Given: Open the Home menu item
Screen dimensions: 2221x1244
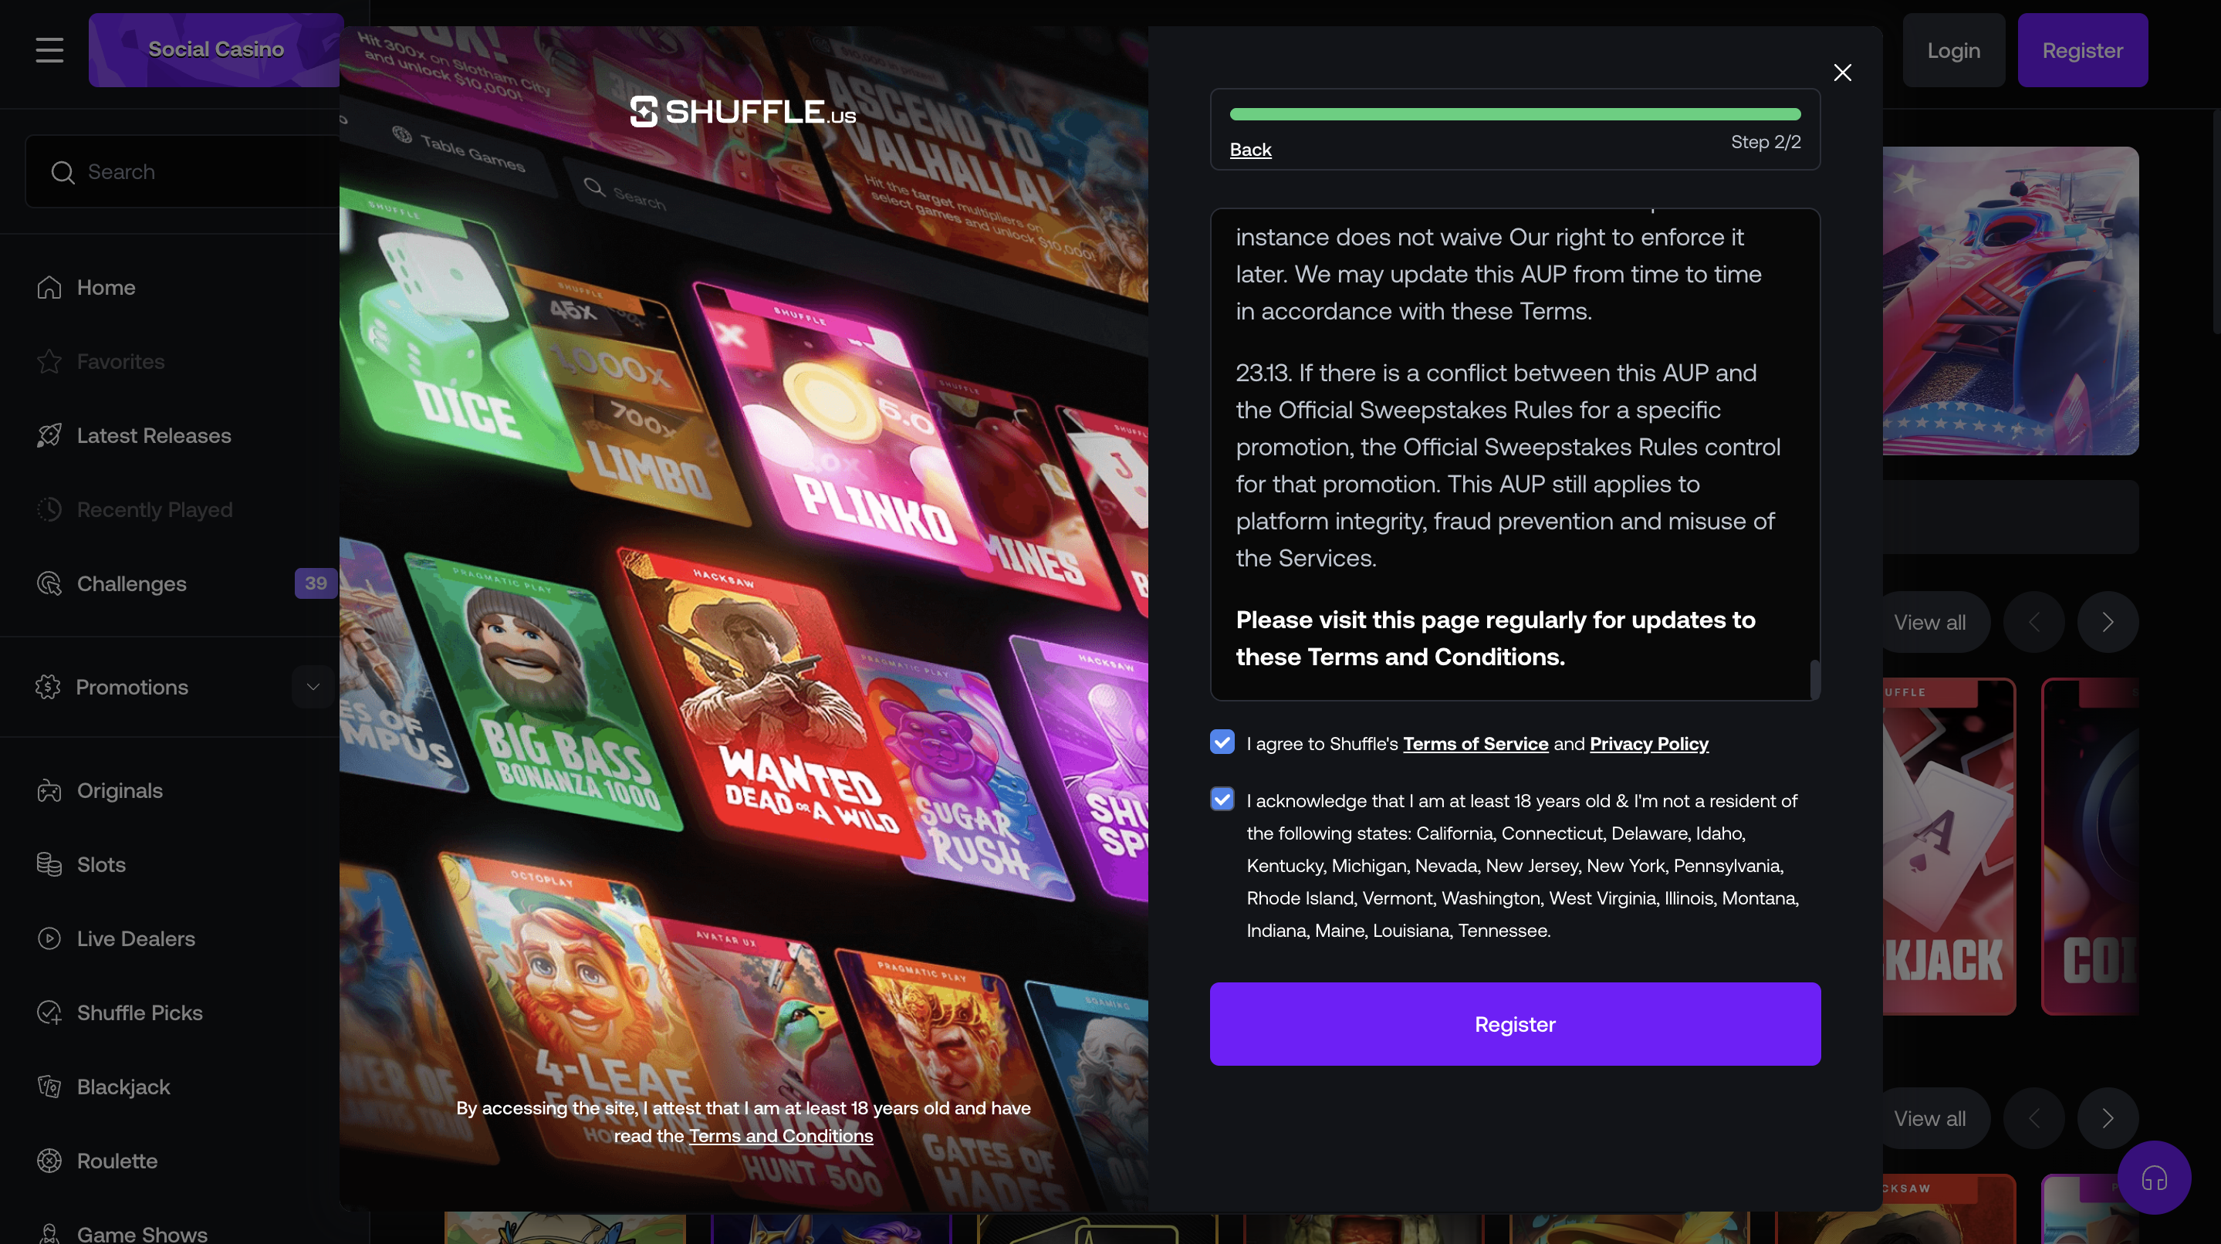Looking at the screenshot, I should click(106, 287).
